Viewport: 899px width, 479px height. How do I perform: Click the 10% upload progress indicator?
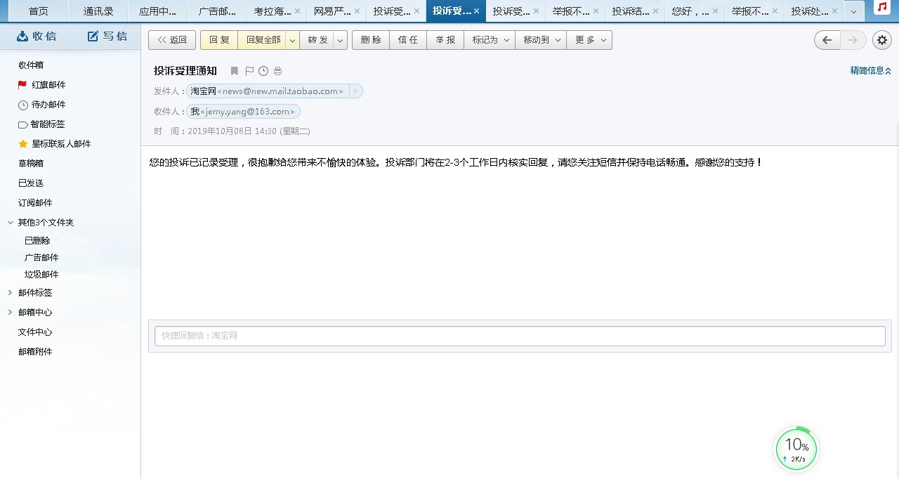[x=796, y=447]
